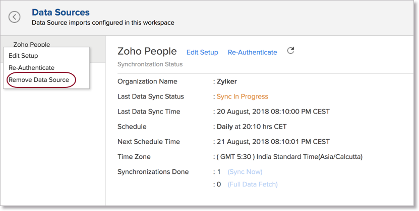Image resolution: width=419 pixels, height=211 pixels.
Task: Select Zoho People in the left sidebar
Action: (32, 44)
